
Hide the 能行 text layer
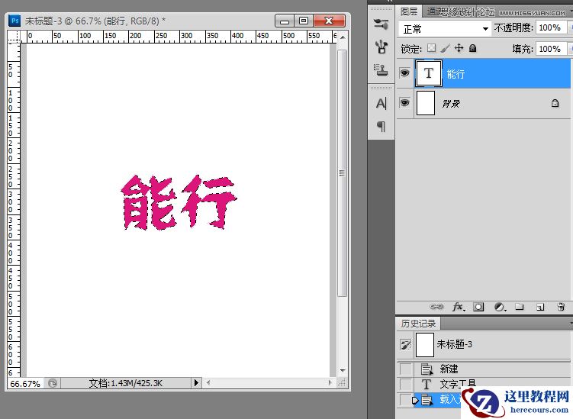404,73
